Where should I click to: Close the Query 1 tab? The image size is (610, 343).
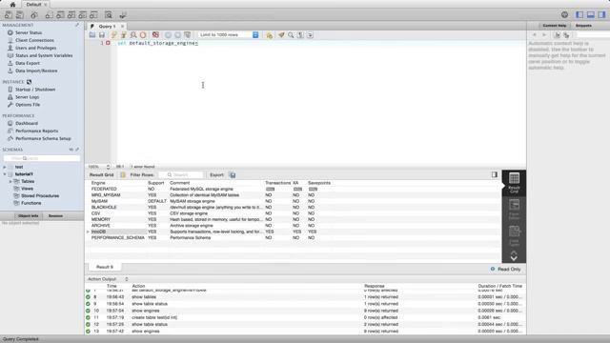[122, 26]
